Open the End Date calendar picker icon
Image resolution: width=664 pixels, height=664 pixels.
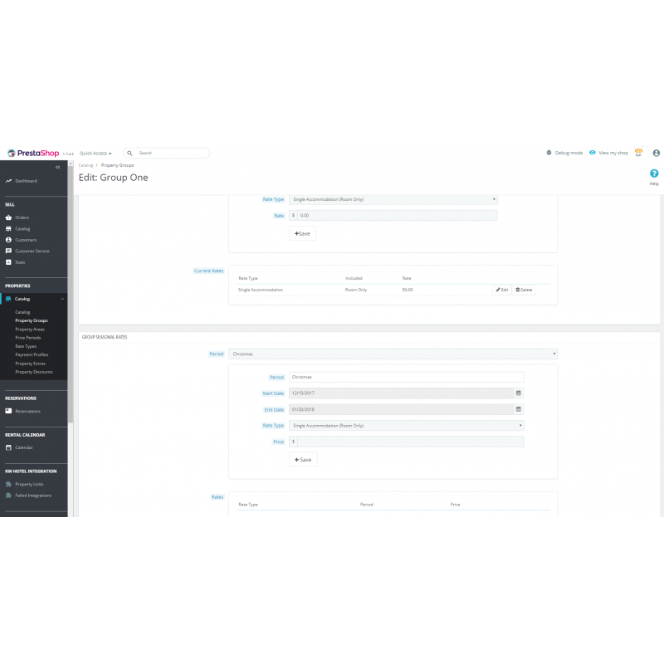click(x=518, y=409)
